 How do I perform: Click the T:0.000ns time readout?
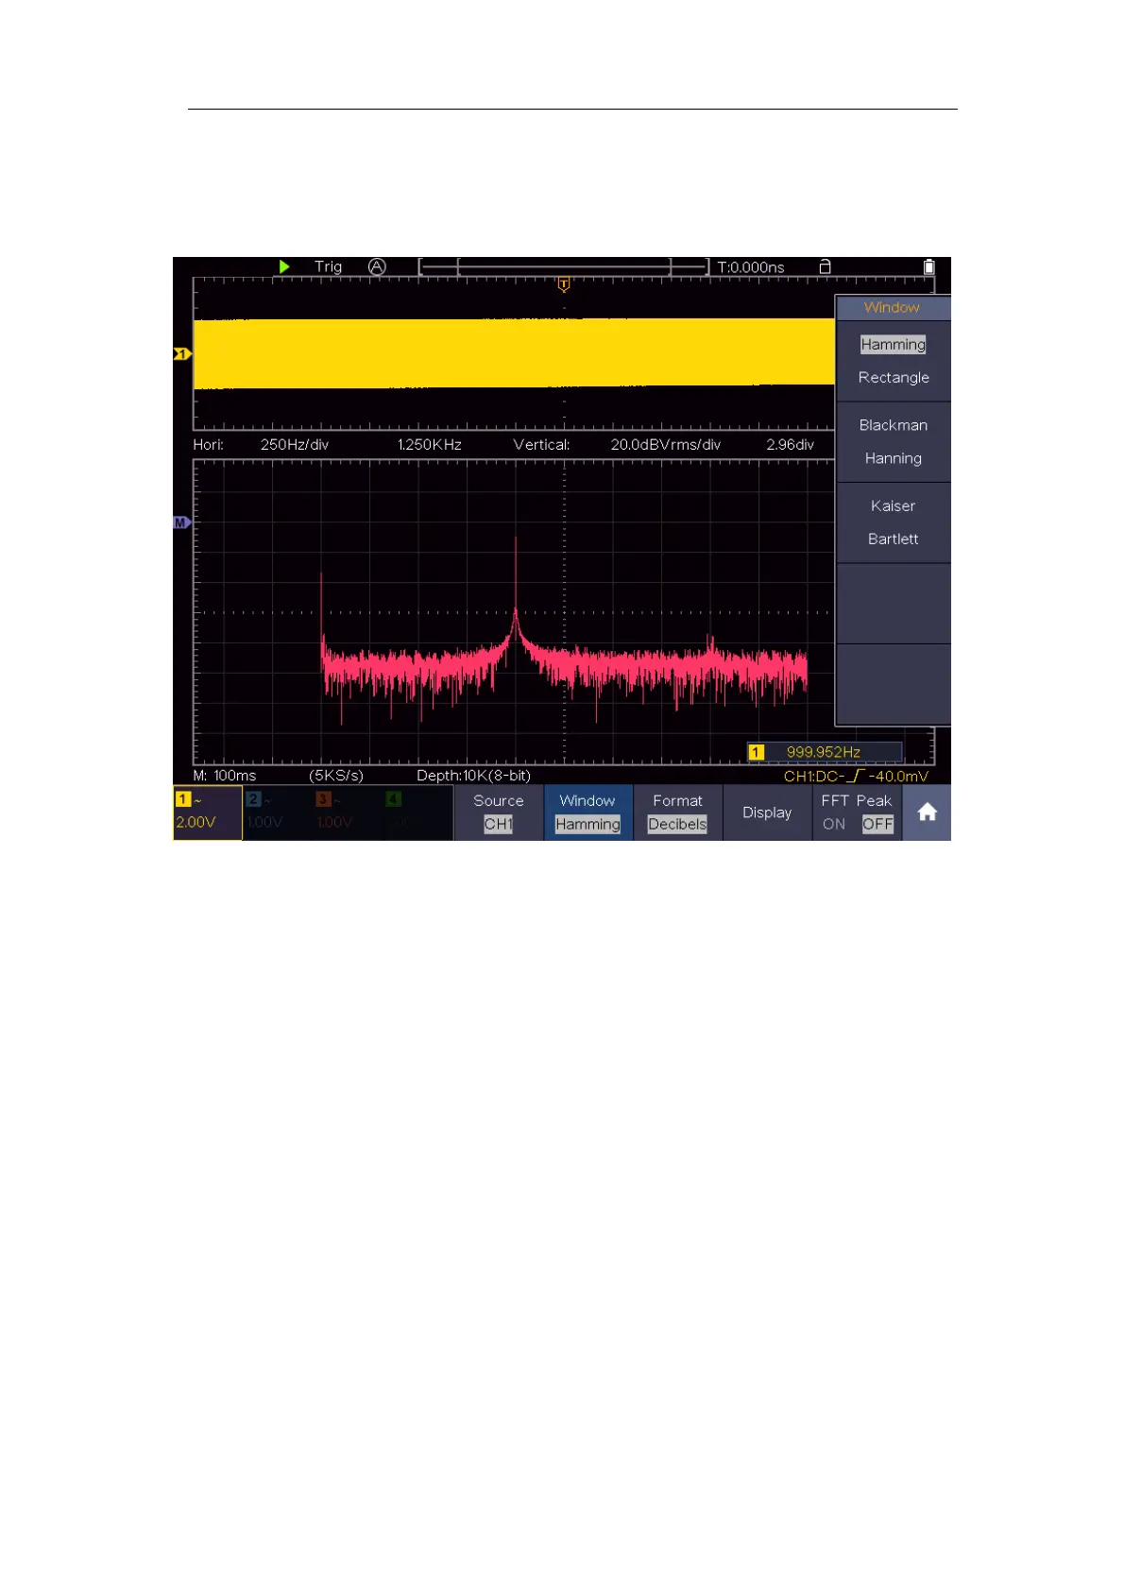tap(751, 267)
